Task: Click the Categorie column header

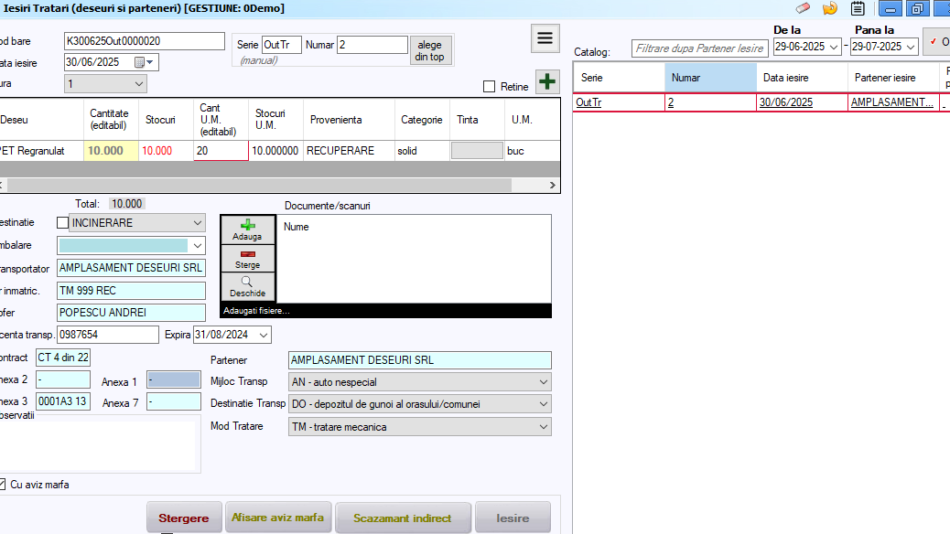Action: (422, 119)
